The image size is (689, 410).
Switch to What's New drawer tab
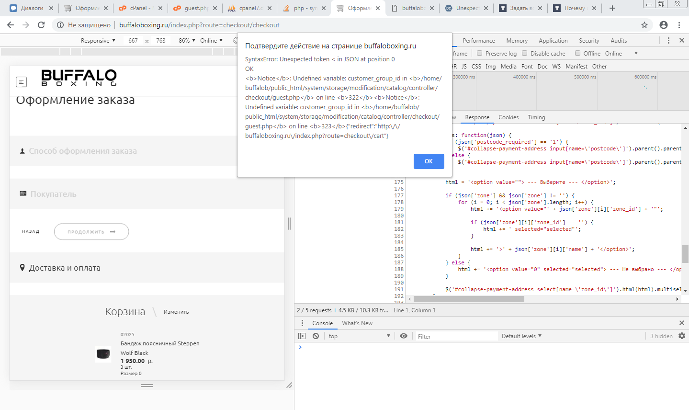coord(357,323)
